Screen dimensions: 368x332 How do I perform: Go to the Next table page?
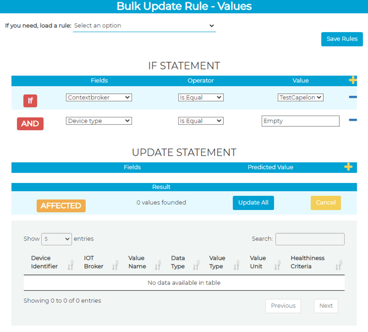coord(326,306)
